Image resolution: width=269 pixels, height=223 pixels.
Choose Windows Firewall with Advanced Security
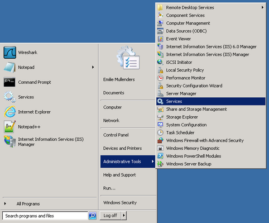[211, 140]
